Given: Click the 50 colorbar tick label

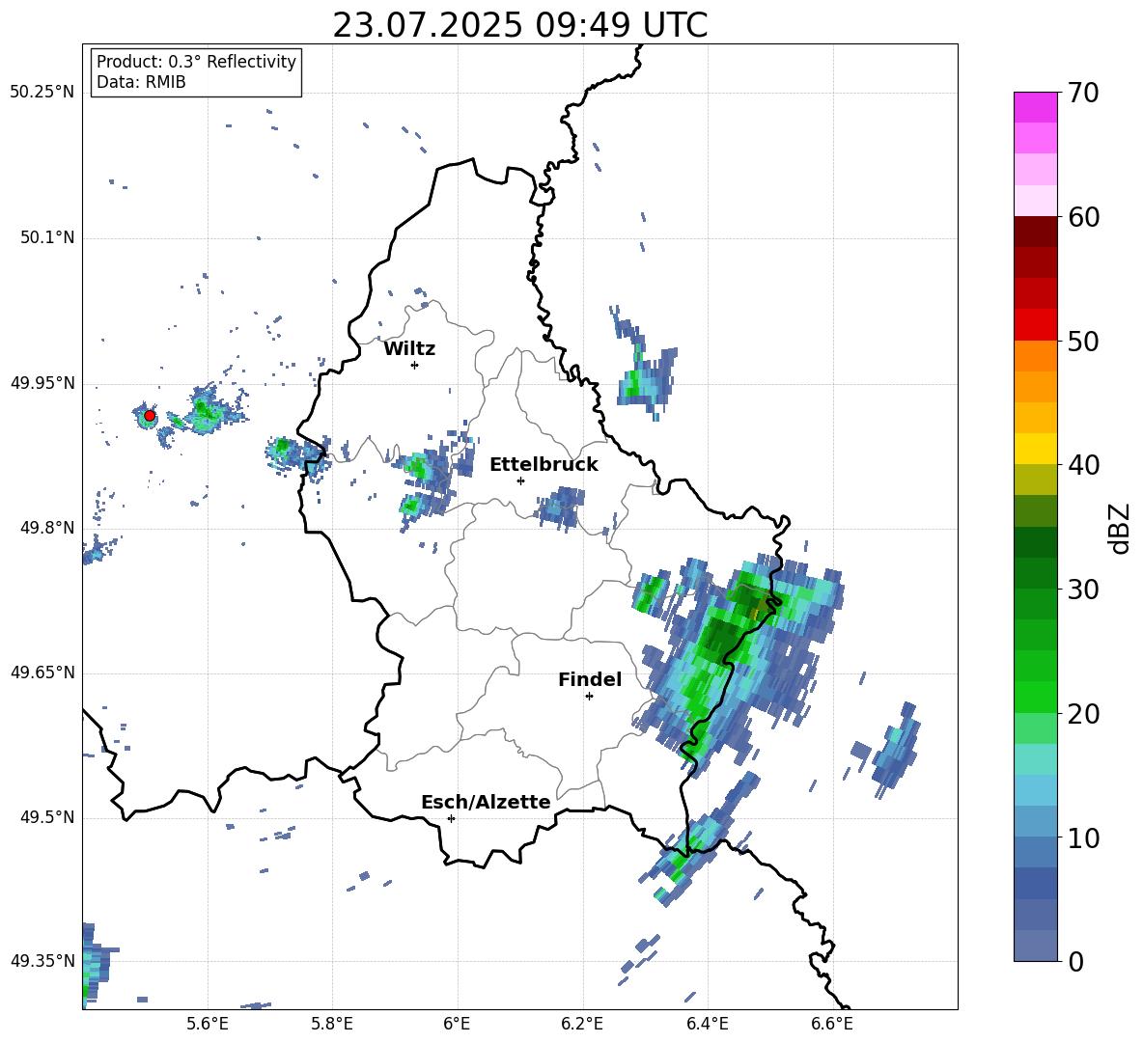Looking at the screenshot, I should 1082,342.
